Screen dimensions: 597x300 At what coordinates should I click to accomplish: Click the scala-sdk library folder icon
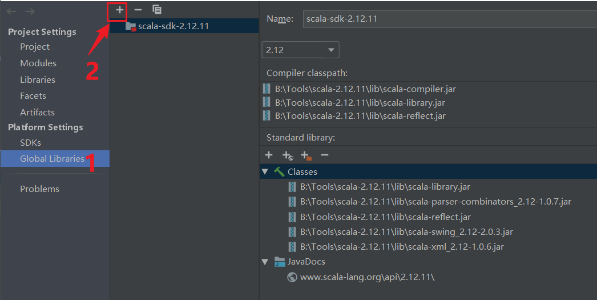(x=131, y=26)
